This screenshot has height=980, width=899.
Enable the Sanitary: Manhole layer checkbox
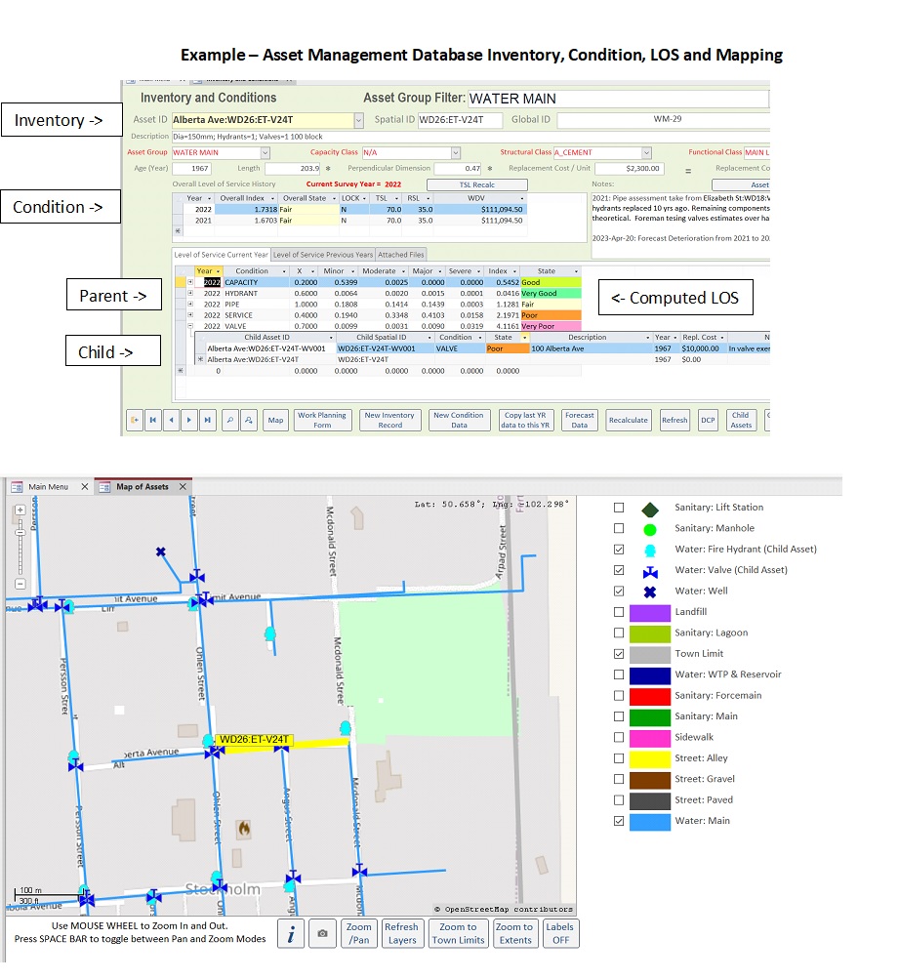pyautogui.click(x=619, y=528)
